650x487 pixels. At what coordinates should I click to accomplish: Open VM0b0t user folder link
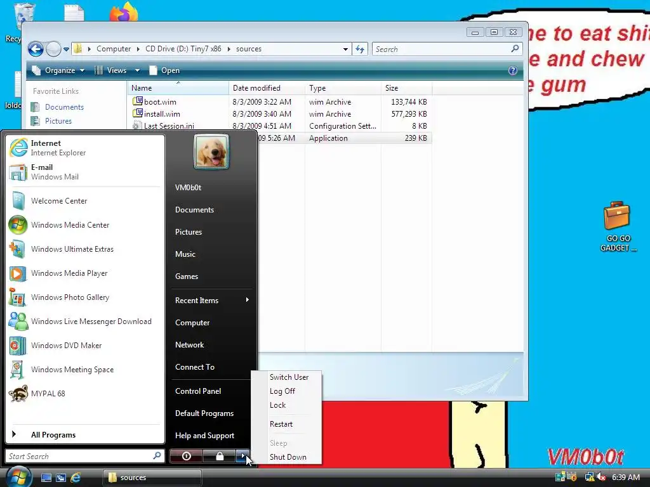coord(212,188)
